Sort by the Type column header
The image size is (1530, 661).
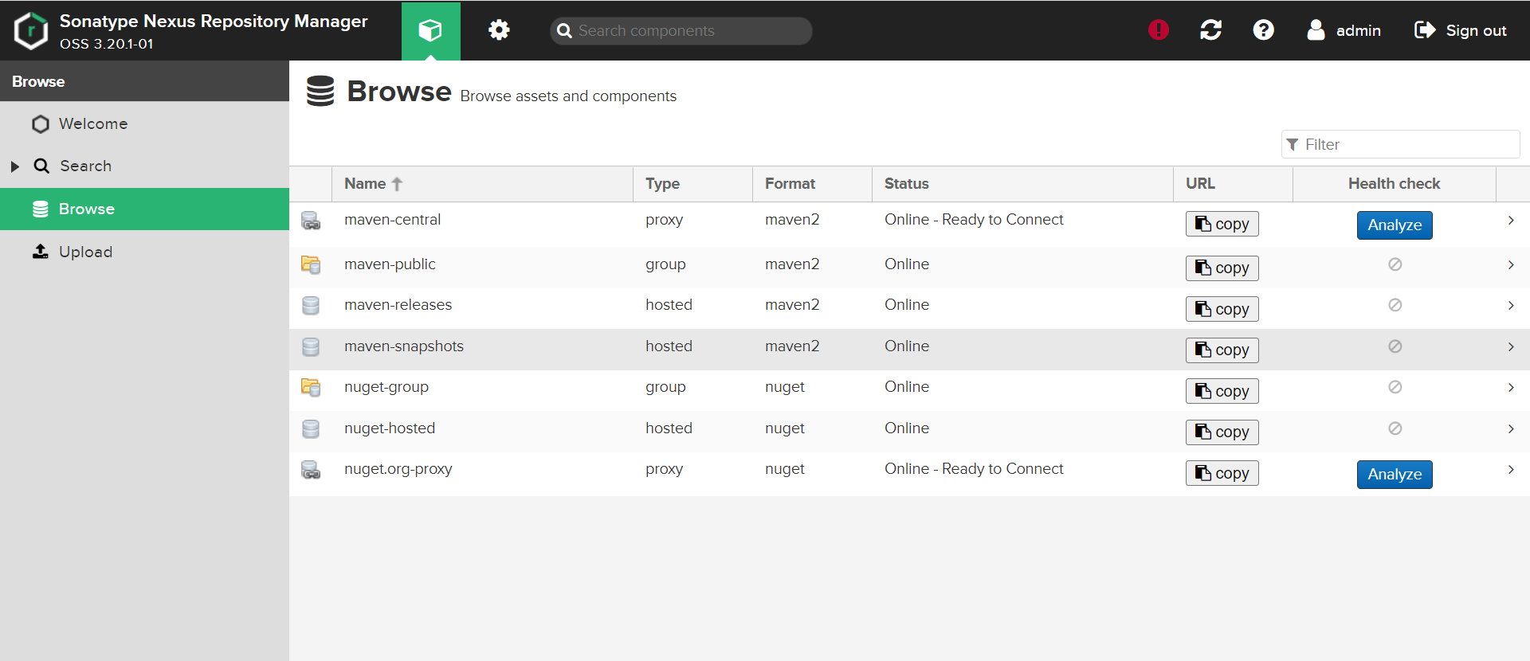[692, 184]
